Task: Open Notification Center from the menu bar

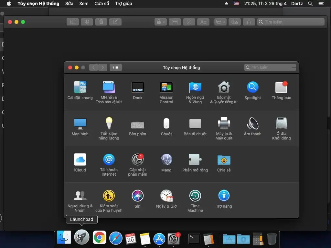Action: click(x=321, y=4)
